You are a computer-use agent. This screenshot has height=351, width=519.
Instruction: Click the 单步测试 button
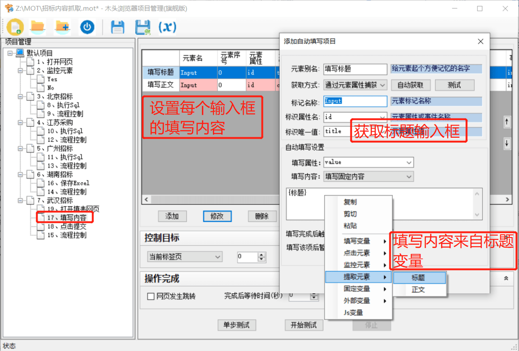pos(236,325)
